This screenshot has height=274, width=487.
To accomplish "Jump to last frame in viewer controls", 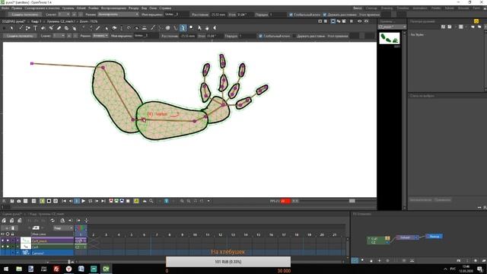I will coord(103,201).
